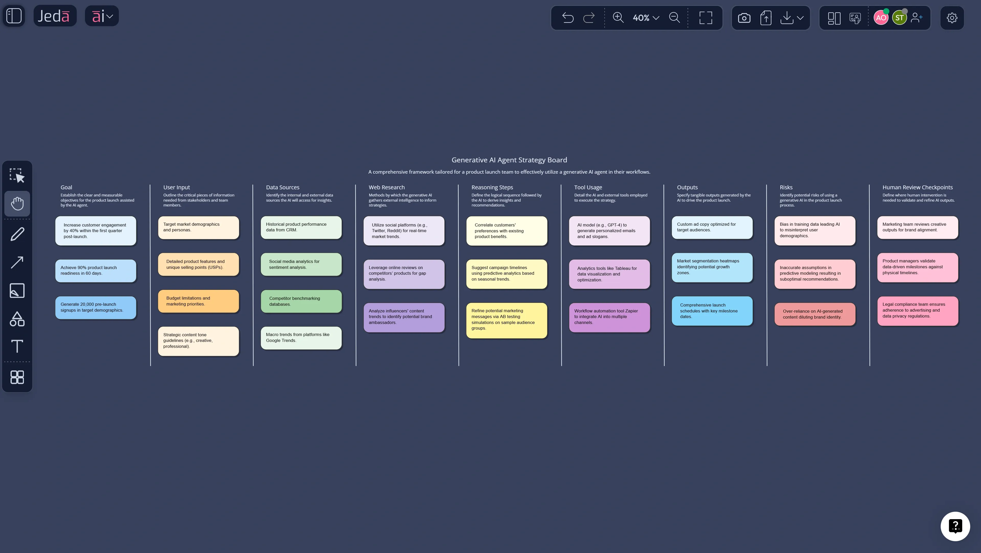Image resolution: width=981 pixels, height=553 pixels.
Task: Open the help question-mark bubble
Action: point(956,526)
